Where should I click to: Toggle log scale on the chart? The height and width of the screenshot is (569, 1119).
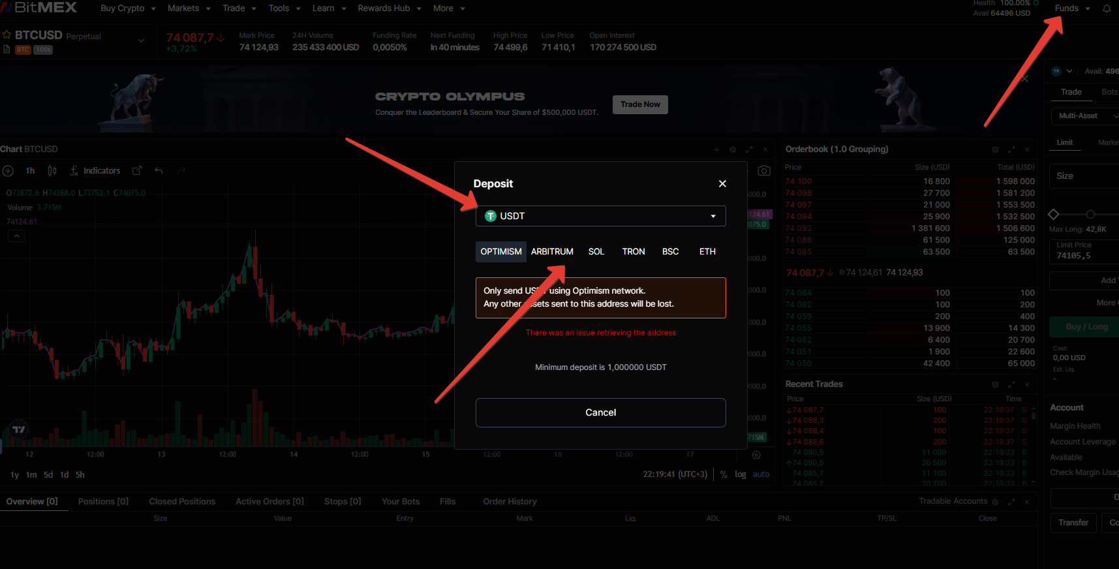point(740,474)
